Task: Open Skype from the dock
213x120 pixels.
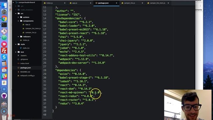Action: click(x=4, y=57)
